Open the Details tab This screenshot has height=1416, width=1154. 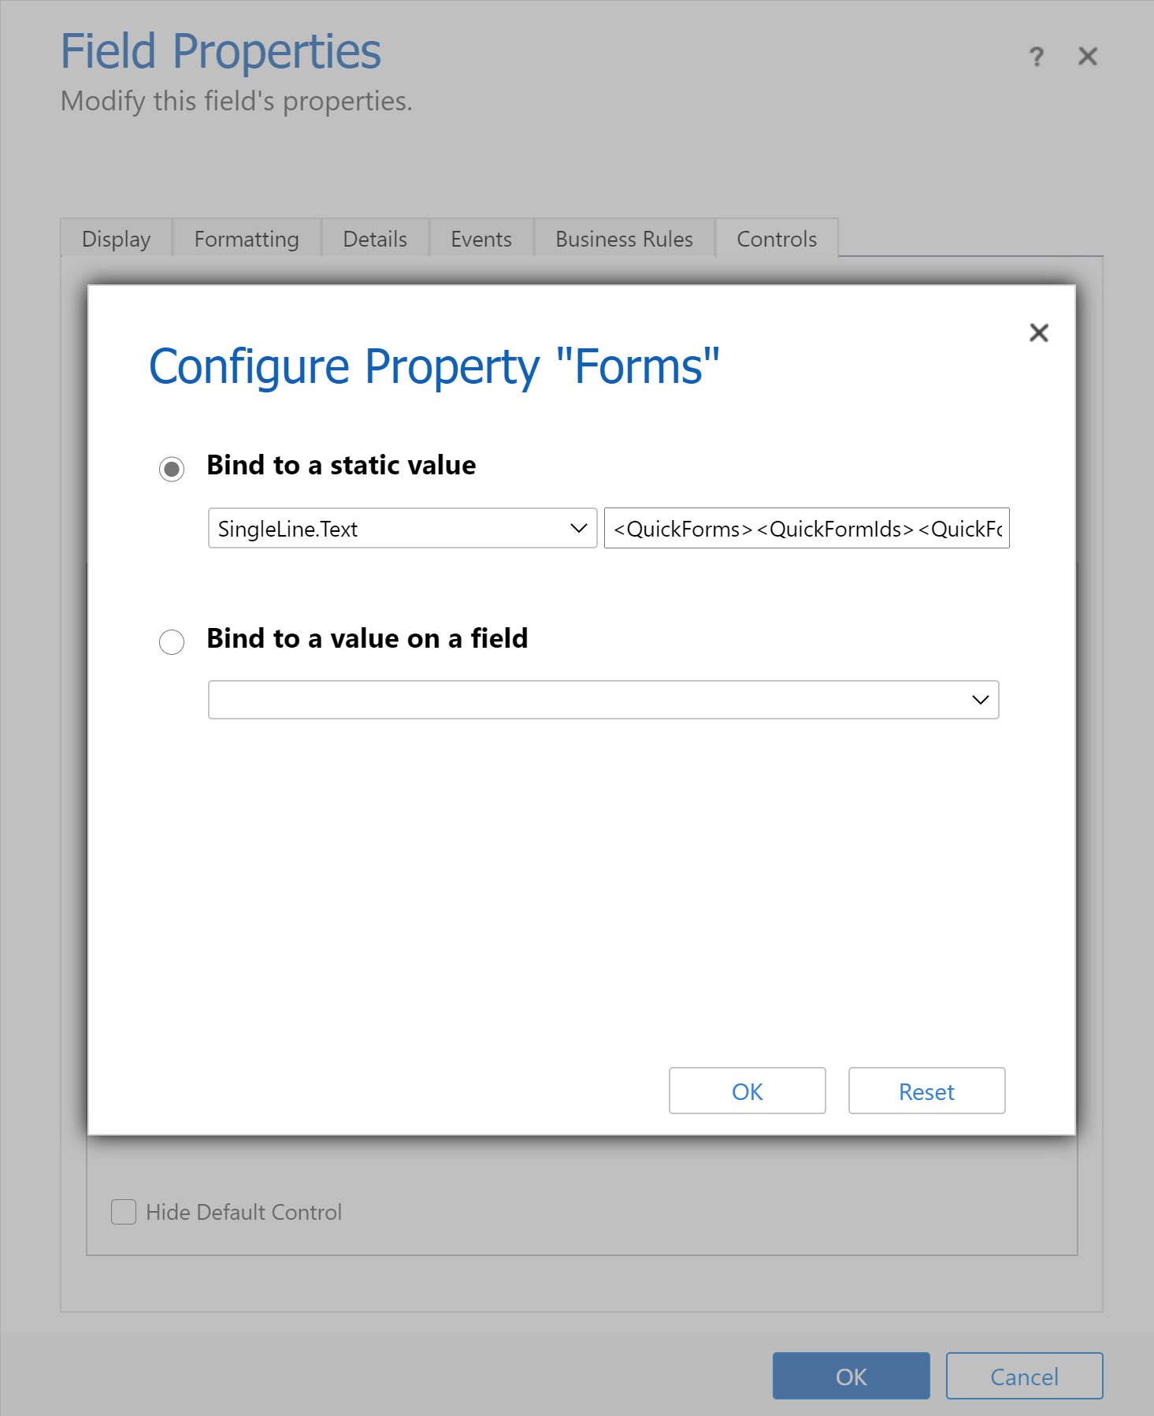[x=375, y=239]
